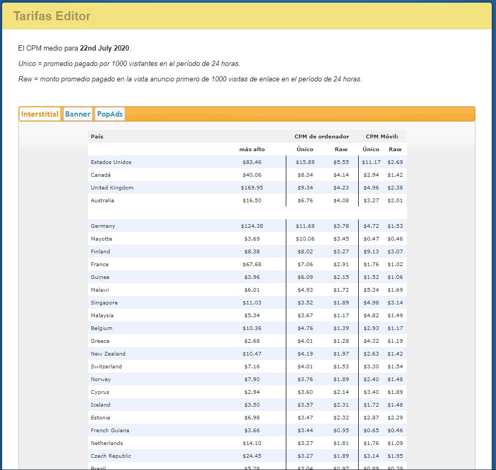
Task: Click the $14.10 Netherlands value
Action: tap(252, 443)
